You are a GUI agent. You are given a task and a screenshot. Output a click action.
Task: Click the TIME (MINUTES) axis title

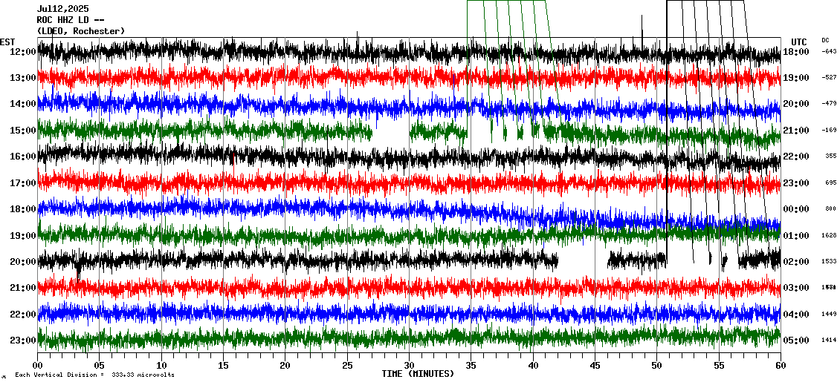418,374
